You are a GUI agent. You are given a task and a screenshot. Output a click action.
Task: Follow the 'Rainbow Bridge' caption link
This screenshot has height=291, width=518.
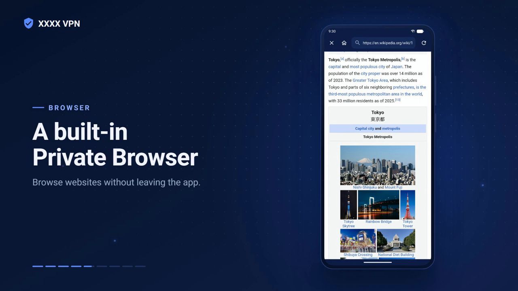378,222
